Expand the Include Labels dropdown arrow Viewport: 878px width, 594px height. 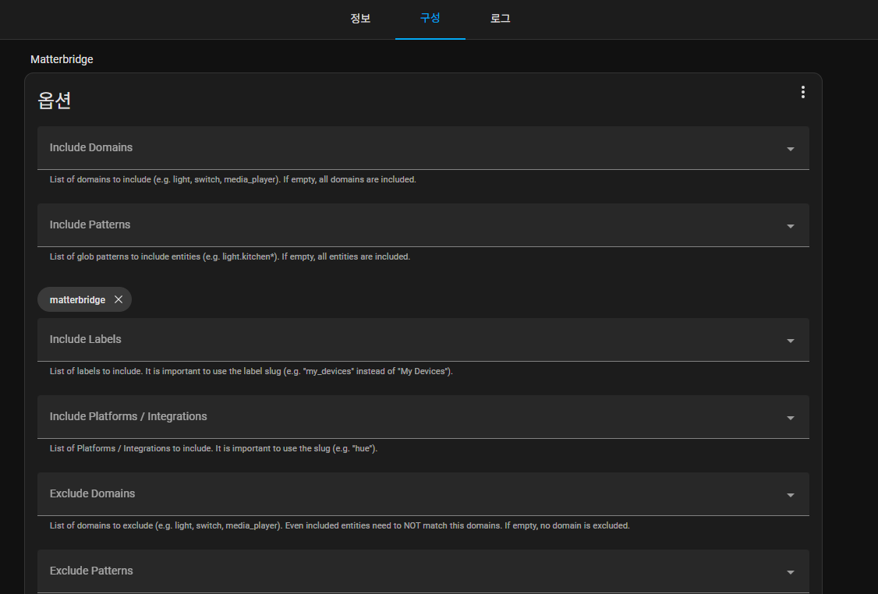pos(790,341)
